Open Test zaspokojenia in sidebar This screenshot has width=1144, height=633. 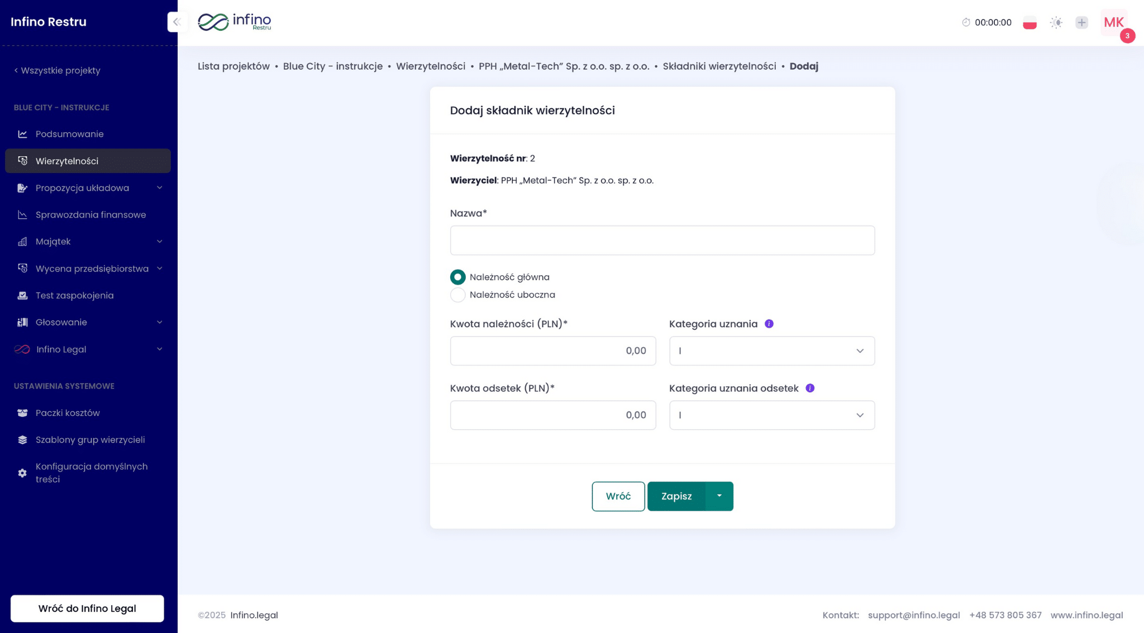[x=74, y=295]
